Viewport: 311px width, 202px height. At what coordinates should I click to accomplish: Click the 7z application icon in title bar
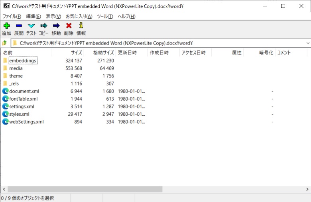(6, 6)
